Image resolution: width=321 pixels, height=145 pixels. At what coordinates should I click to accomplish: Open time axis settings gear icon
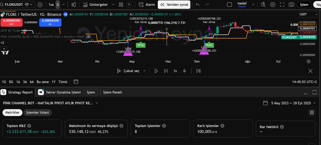(308, 61)
